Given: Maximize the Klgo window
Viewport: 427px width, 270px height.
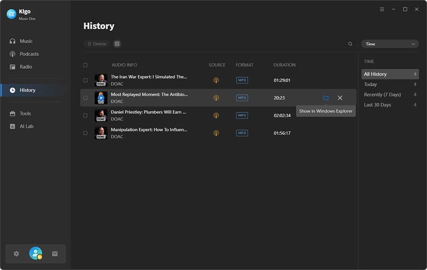Looking at the screenshot, I should click(x=405, y=9).
